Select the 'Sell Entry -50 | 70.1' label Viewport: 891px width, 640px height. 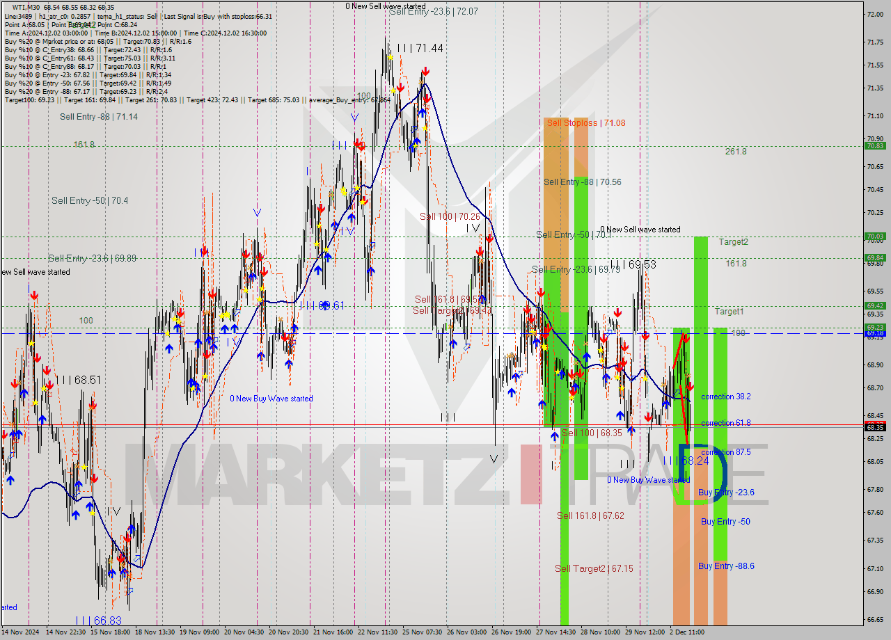point(574,235)
